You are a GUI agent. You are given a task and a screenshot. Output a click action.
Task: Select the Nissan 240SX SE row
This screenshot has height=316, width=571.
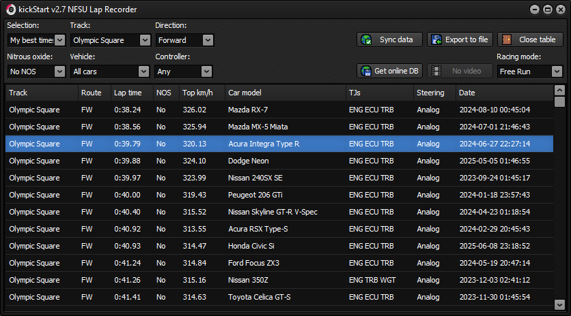tap(279, 178)
